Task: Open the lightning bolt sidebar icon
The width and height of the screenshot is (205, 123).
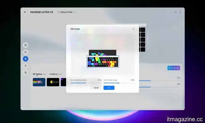Action: [25, 66]
